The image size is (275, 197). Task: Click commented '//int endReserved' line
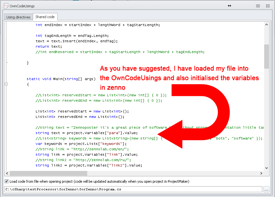(120, 52)
